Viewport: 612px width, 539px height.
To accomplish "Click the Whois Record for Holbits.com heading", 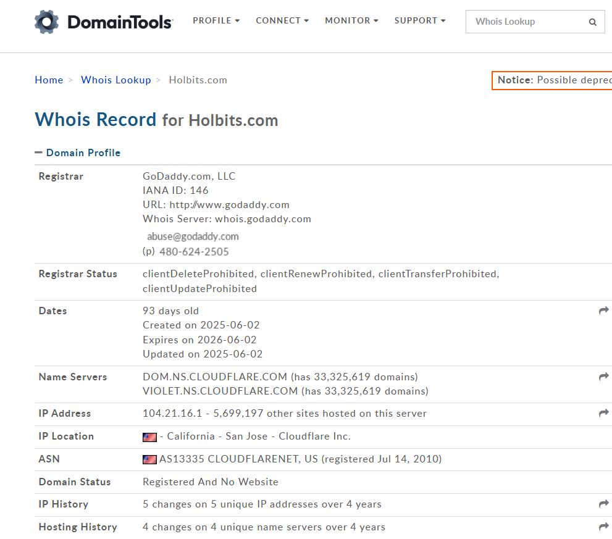I will tap(156, 119).
